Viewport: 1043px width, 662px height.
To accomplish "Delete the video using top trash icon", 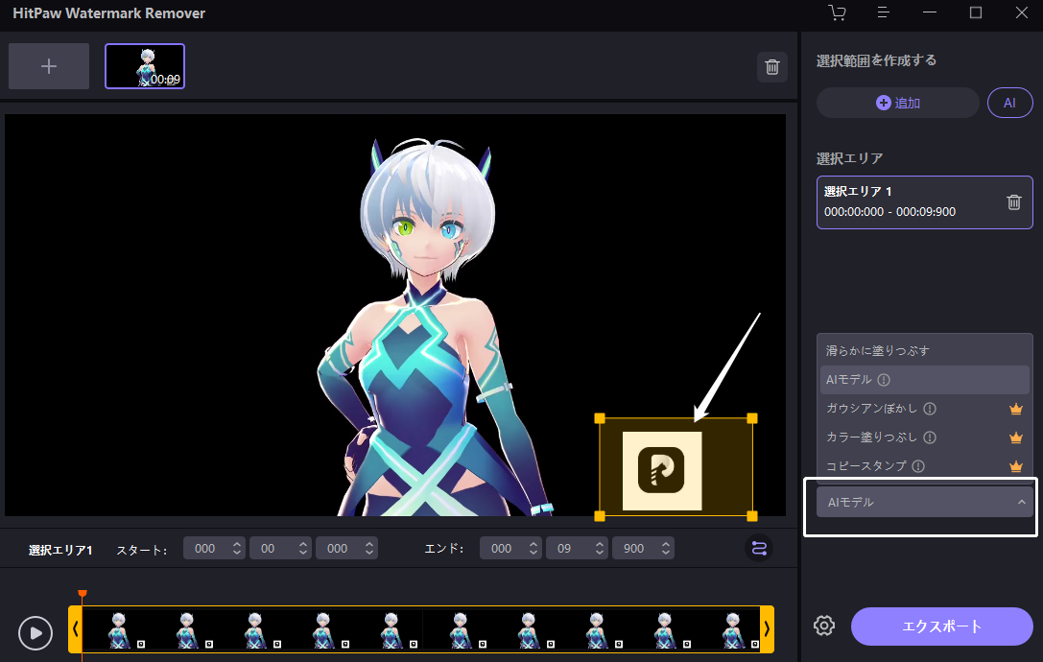I will pos(772,67).
